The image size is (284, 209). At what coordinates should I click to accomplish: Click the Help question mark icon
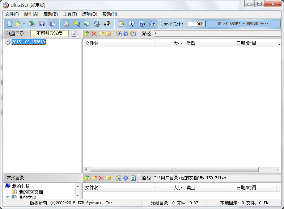click(x=142, y=24)
